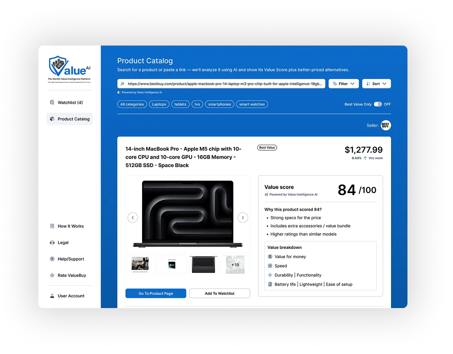Filter by the smart watches category chip
This screenshot has width=453, height=354.
pos(252,104)
